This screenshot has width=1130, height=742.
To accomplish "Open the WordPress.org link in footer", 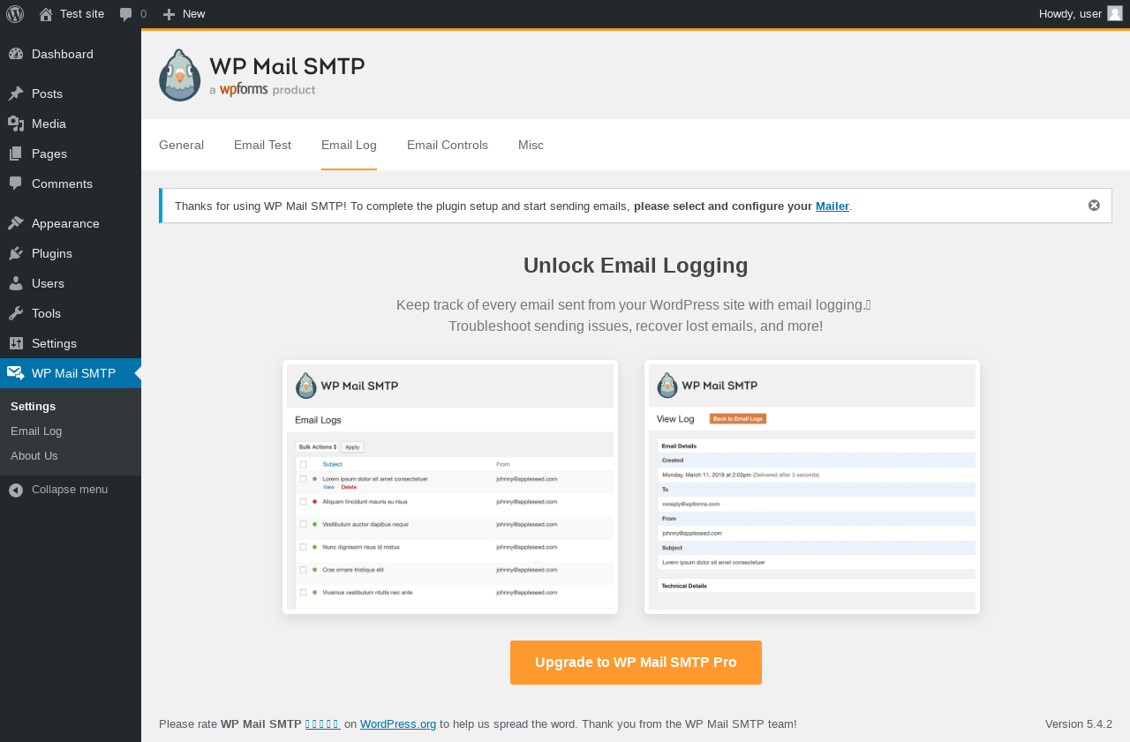I will click(x=398, y=723).
